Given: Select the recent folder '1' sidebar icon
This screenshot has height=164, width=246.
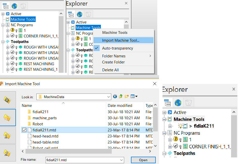Looking at the screenshot, I should pos(7,135).
